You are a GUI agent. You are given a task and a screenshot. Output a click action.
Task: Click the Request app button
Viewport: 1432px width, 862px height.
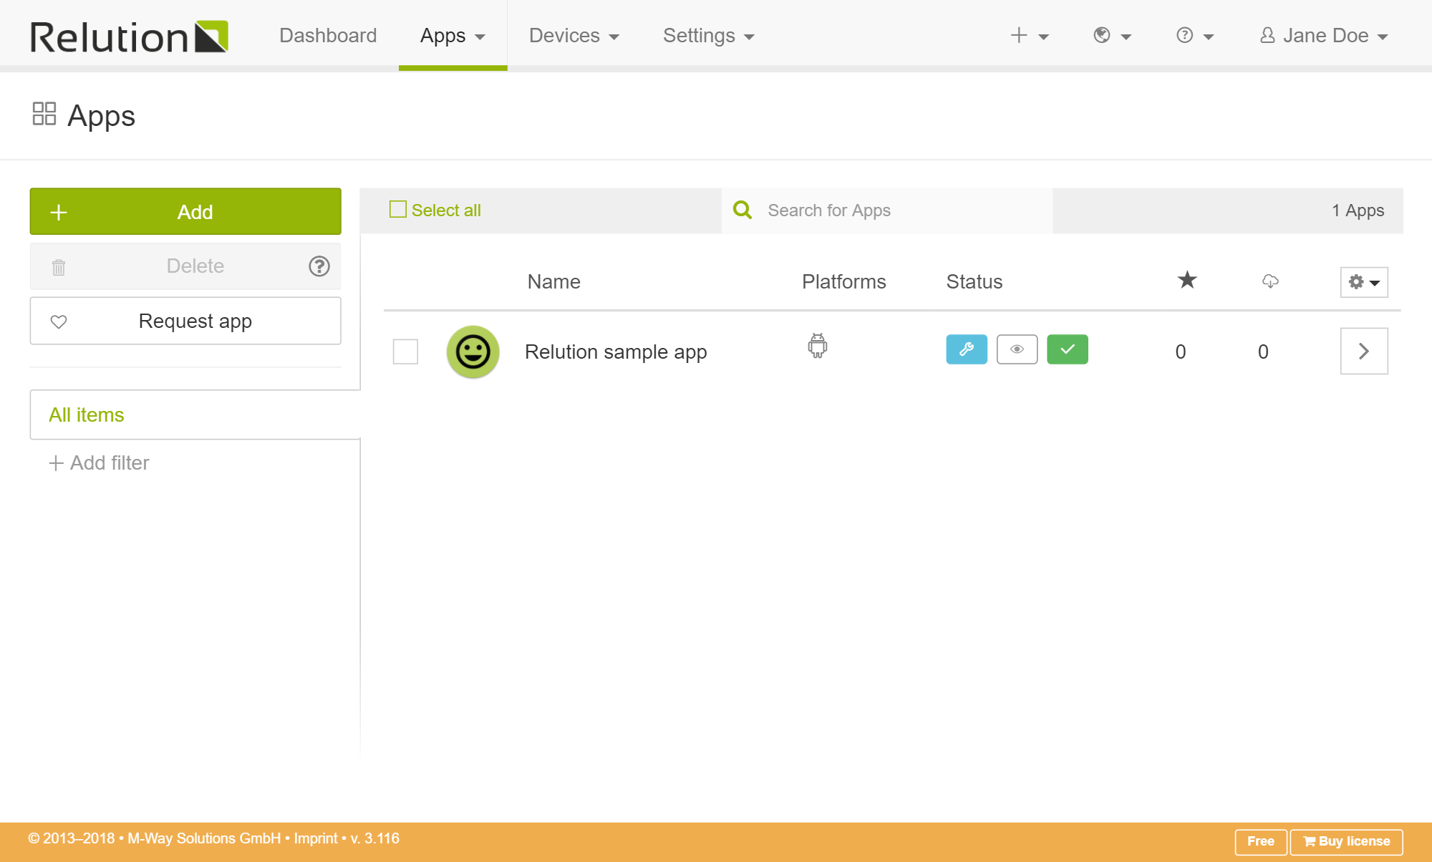pos(185,321)
